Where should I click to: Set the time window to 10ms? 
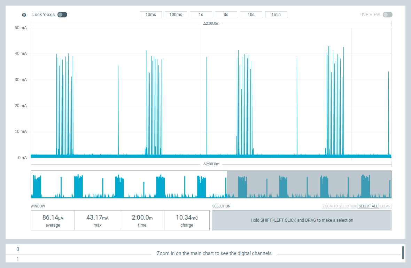pos(150,15)
